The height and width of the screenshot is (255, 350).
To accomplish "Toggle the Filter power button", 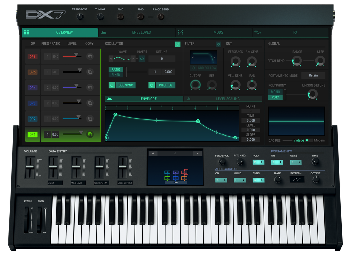I will (x=218, y=44).
